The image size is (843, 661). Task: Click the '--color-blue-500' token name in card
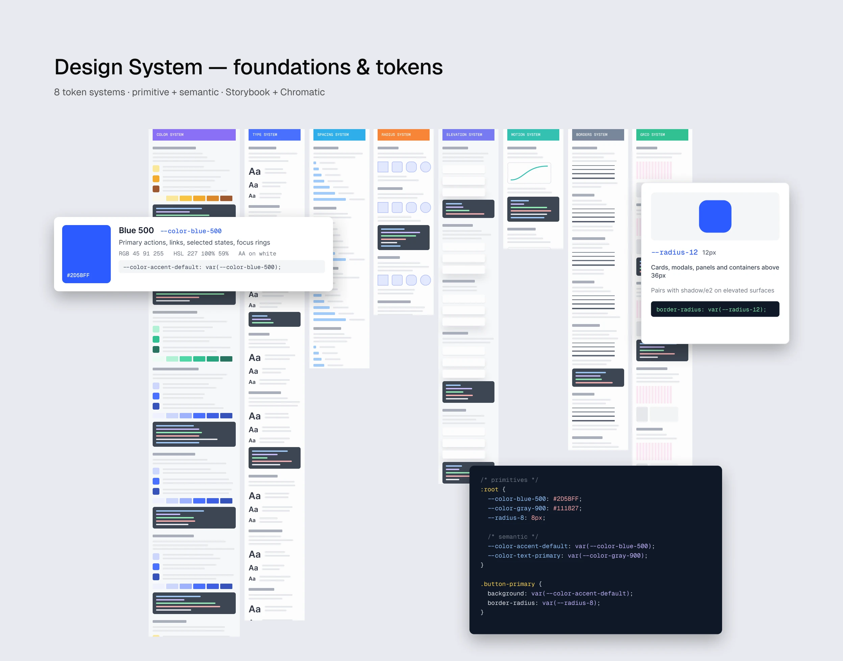[x=191, y=231]
